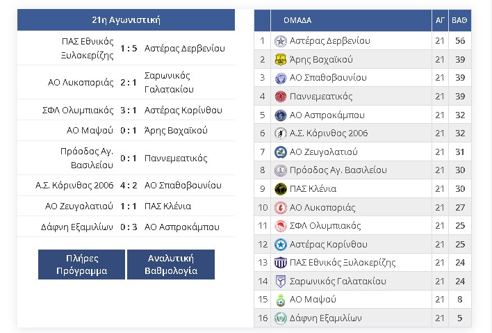Click the ΒΑΘ points column header
The image size is (492, 333).
pyautogui.click(x=459, y=20)
